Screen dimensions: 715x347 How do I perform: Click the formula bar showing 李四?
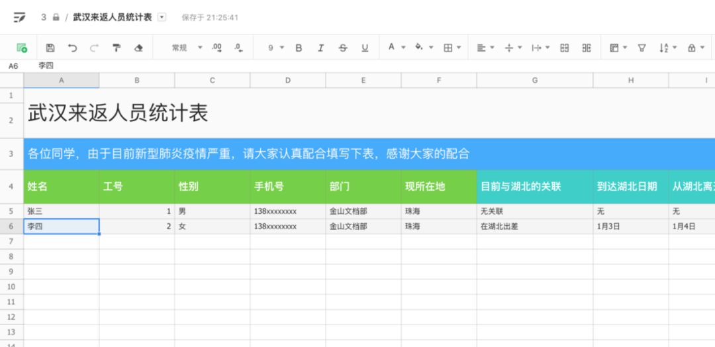click(46, 66)
